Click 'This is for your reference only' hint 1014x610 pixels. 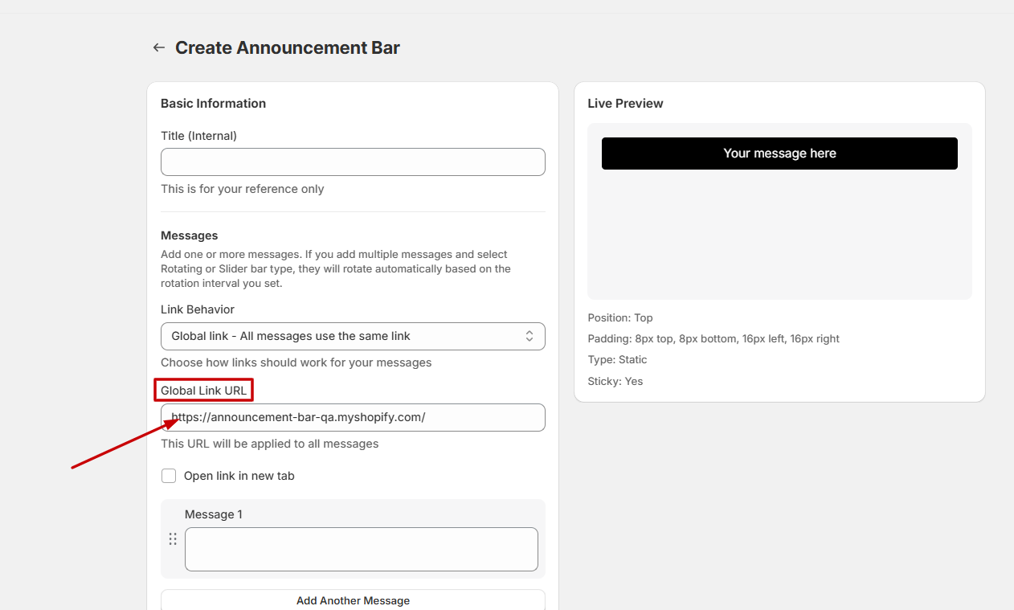click(x=243, y=189)
